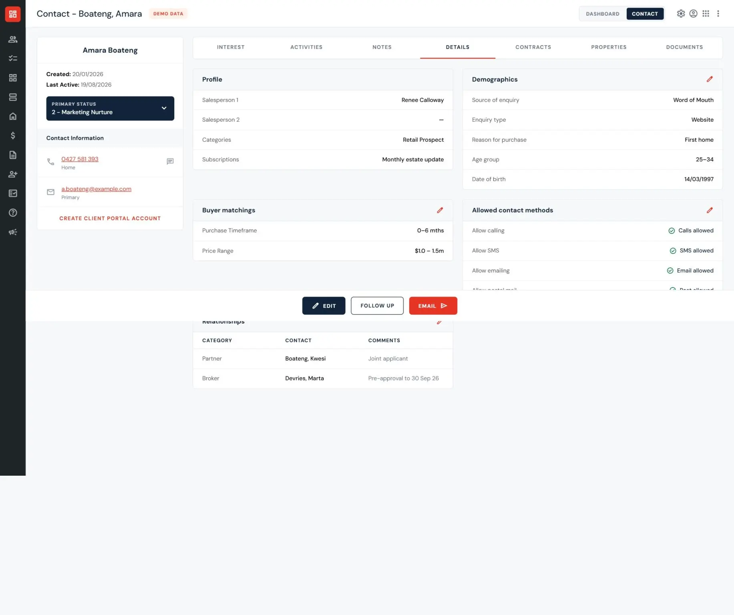734x615 pixels.
Task: Open the megaphone campaigns icon
Action: point(13,232)
